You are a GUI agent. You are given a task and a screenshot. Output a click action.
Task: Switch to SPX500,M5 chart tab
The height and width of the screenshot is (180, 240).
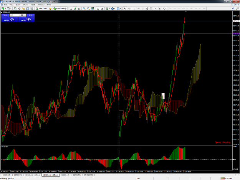pos(88,175)
